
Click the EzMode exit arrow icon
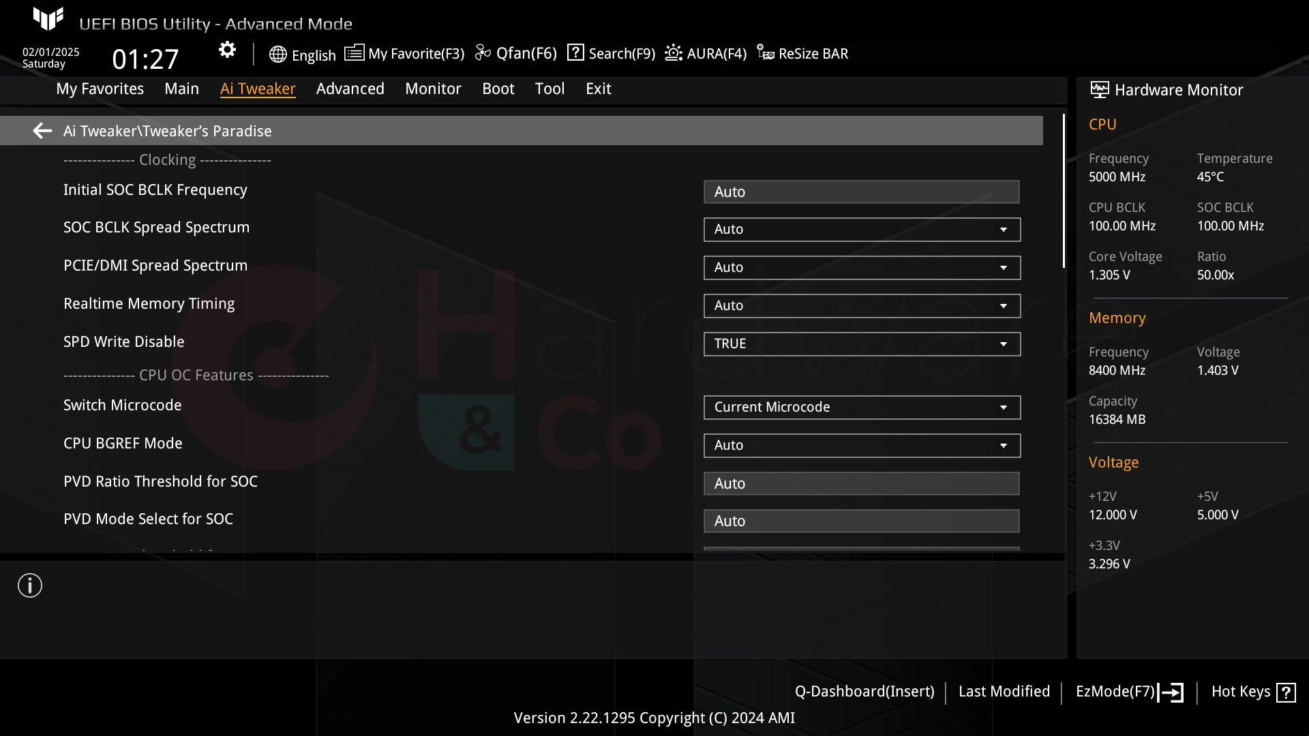(1171, 692)
